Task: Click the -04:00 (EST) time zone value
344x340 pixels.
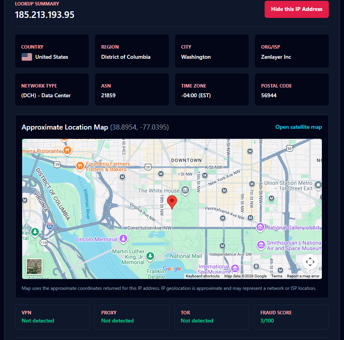Action: pos(196,95)
